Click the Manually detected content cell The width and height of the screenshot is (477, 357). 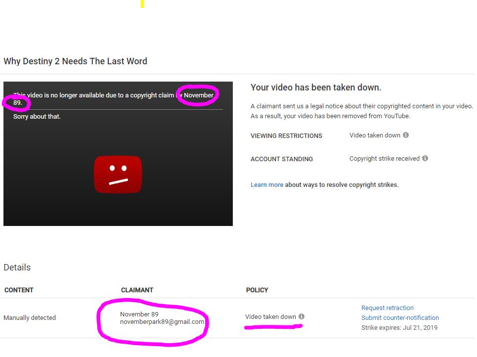[x=30, y=318]
